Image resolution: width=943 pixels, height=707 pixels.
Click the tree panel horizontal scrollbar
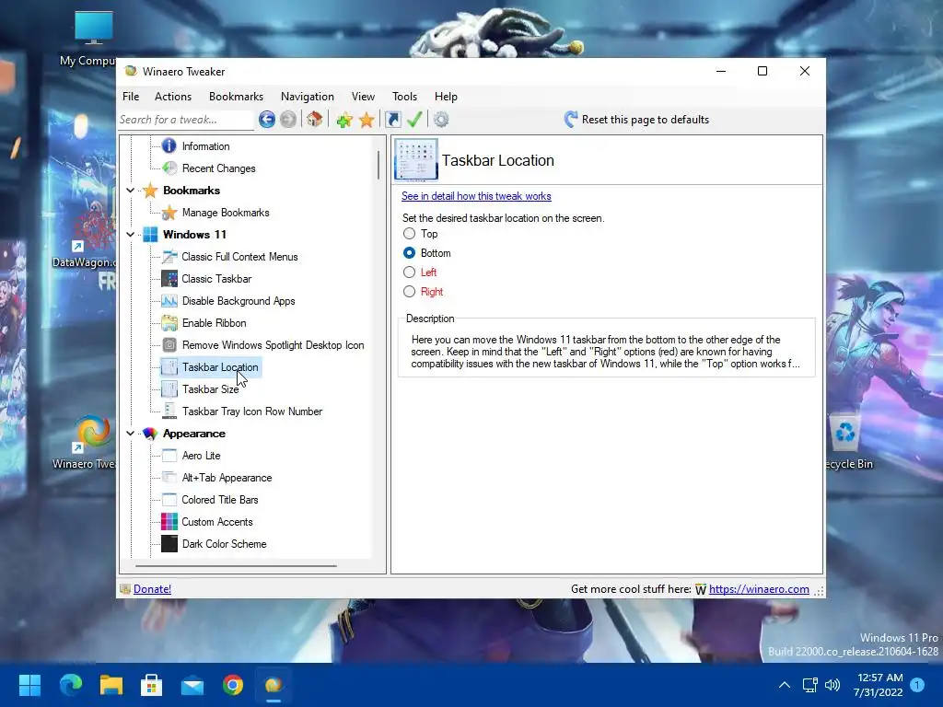pos(236,566)
